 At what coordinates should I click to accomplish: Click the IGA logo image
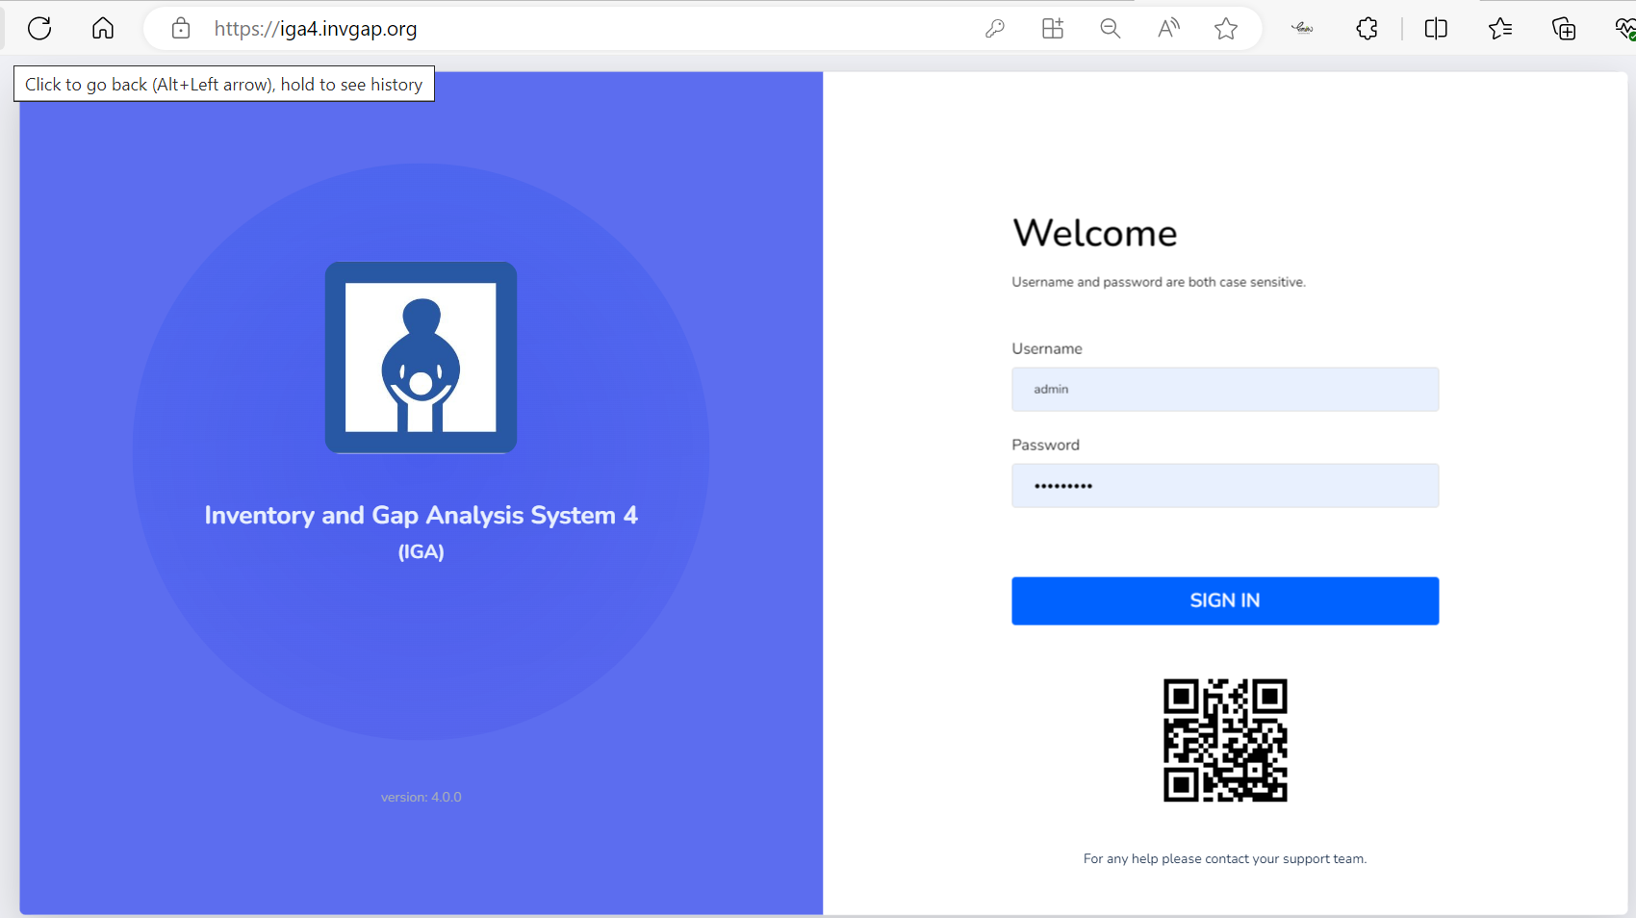tap(421, 357)
